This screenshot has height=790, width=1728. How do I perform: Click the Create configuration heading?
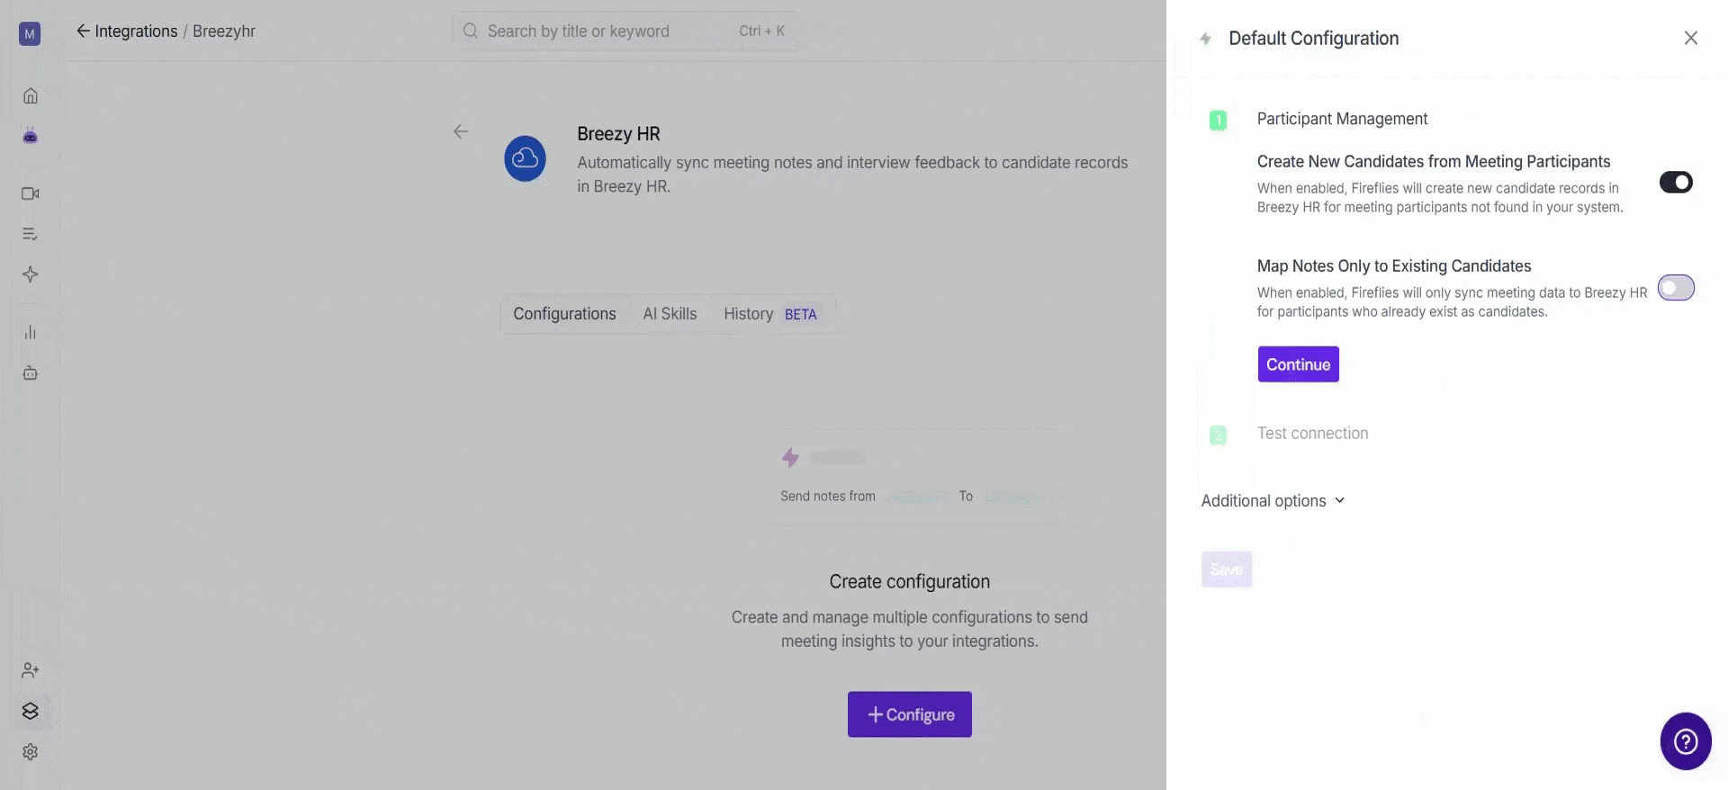pos(910,582)
